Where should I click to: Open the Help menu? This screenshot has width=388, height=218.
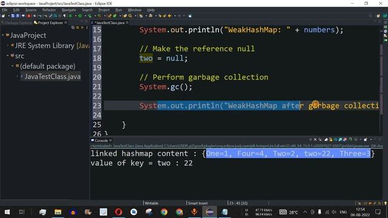pyautogui.click(x=151, y=10)
